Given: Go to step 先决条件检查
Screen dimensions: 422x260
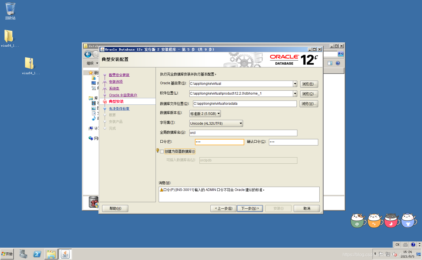Looking at the screenshot, I should point(119,109).
